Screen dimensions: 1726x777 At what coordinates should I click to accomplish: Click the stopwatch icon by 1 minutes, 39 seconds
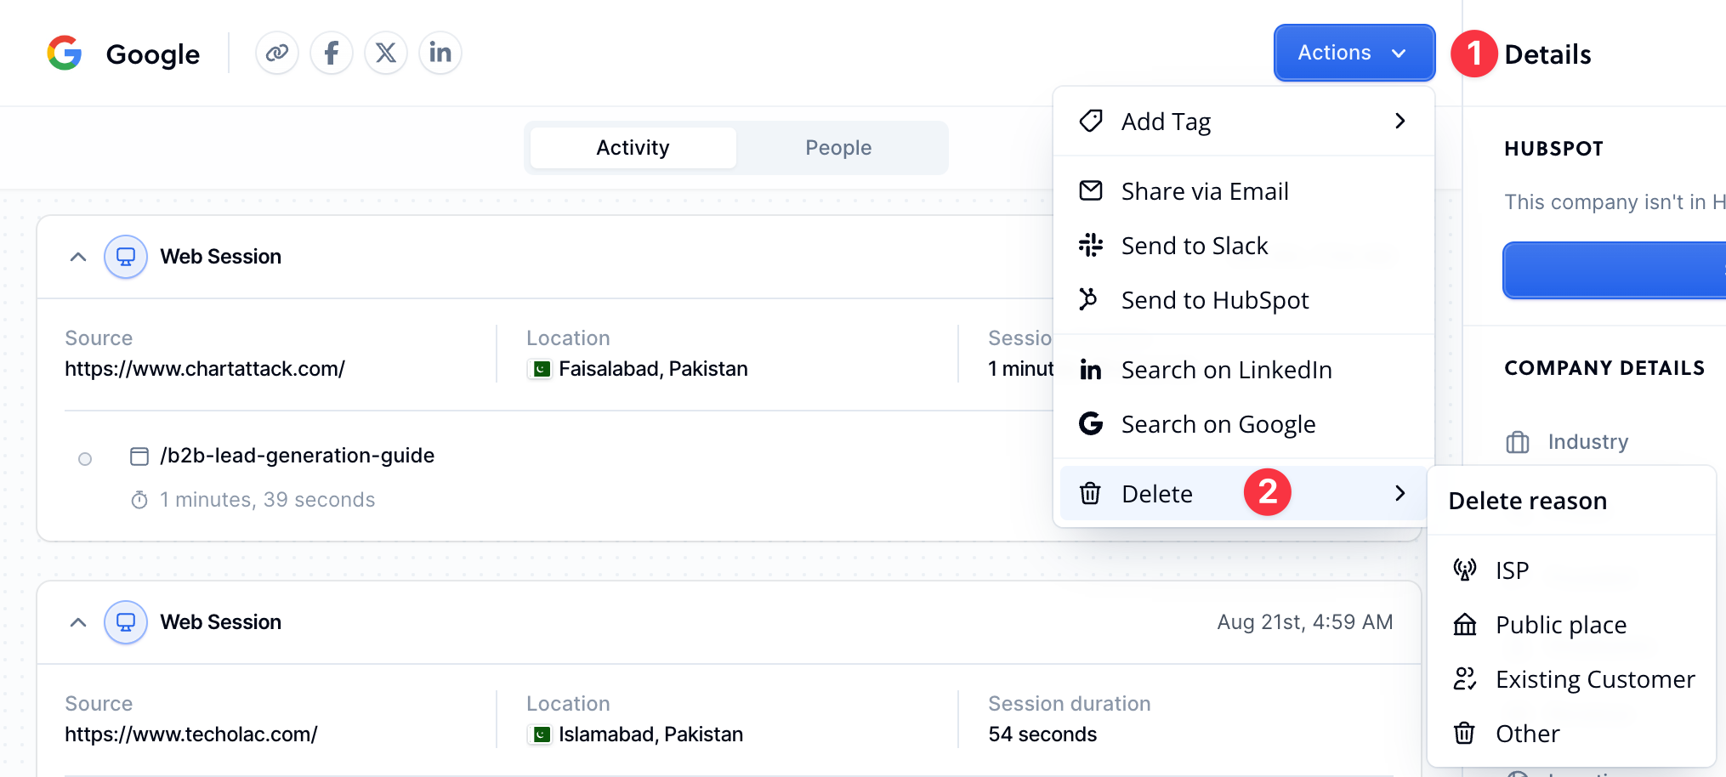click(139, 500)
